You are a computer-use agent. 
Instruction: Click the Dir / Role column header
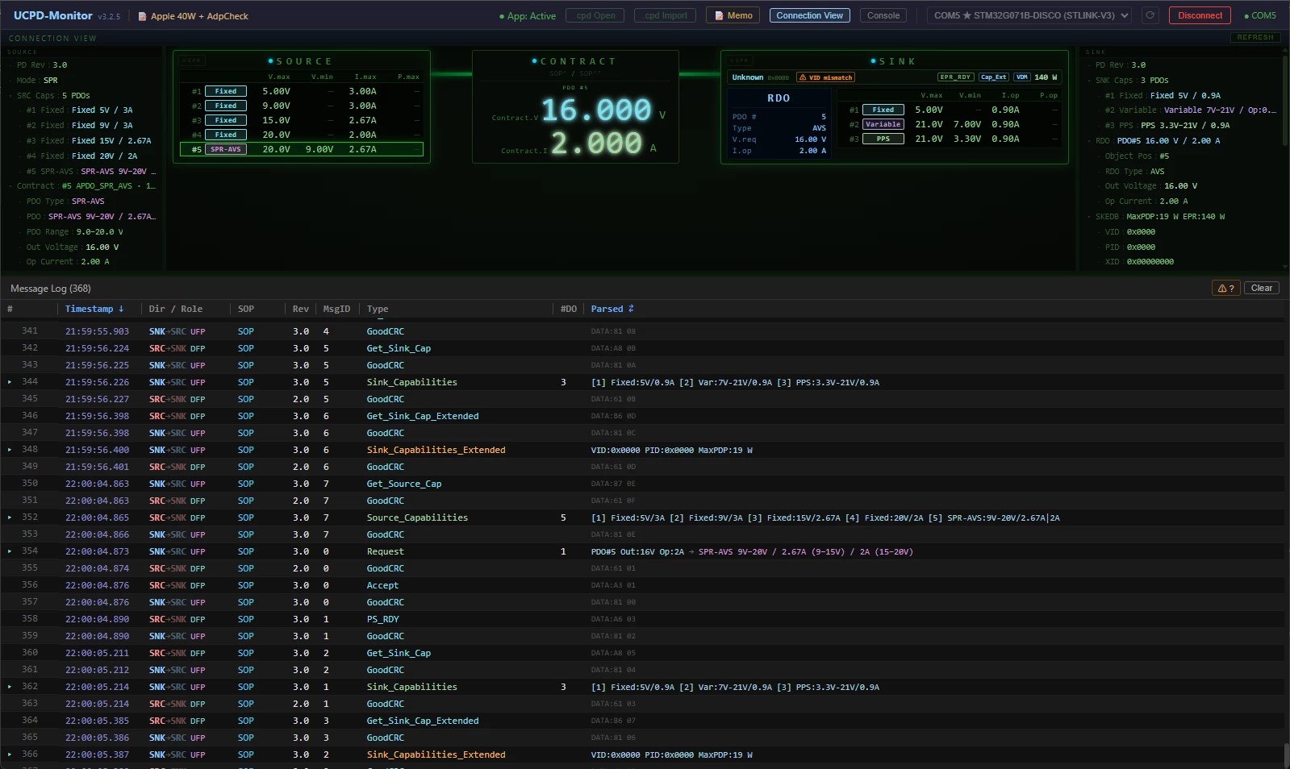pos(175,309)
